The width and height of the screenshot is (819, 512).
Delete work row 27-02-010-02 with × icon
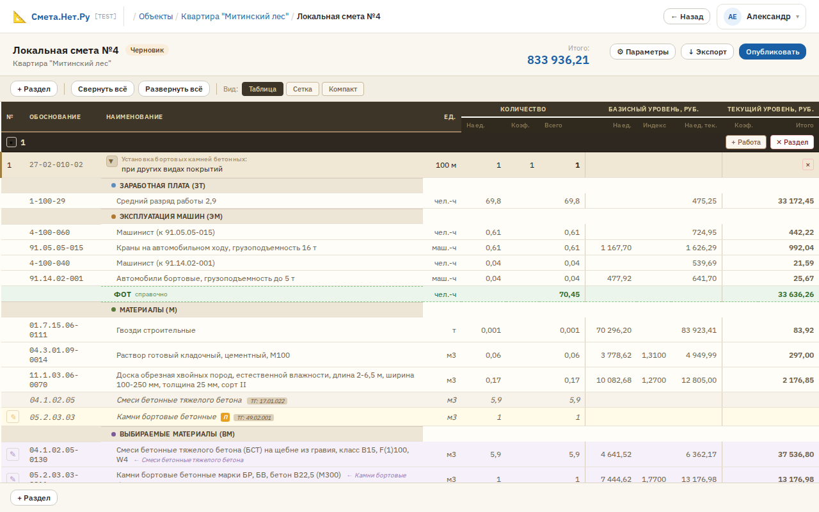[x=807, y=164]
